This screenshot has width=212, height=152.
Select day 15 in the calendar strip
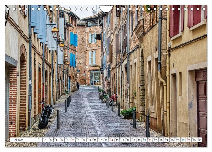117,140
